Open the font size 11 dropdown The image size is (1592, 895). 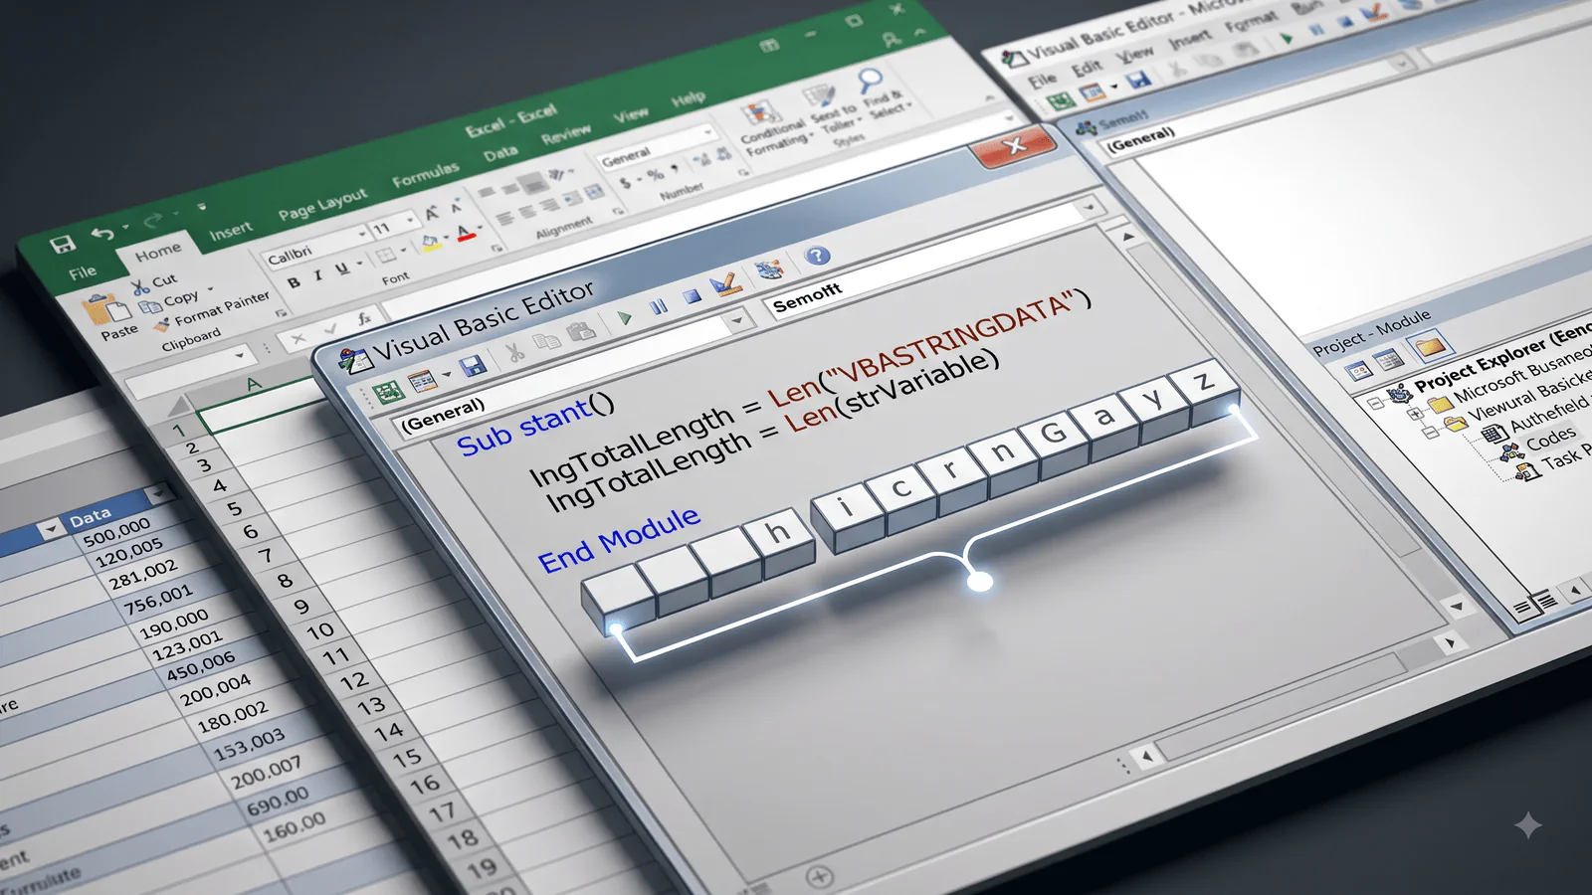coord(410,219)
